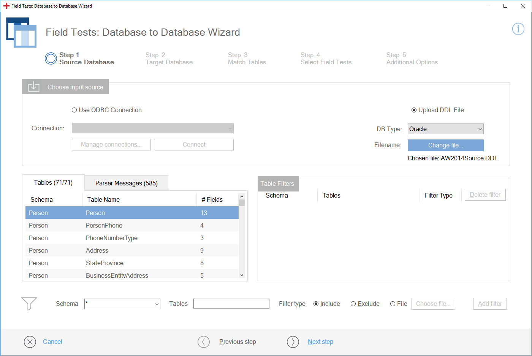This screenshot has width=532, height=356.
Task: Open the DB Type Oracle dropdown
Action: (445, 129)
